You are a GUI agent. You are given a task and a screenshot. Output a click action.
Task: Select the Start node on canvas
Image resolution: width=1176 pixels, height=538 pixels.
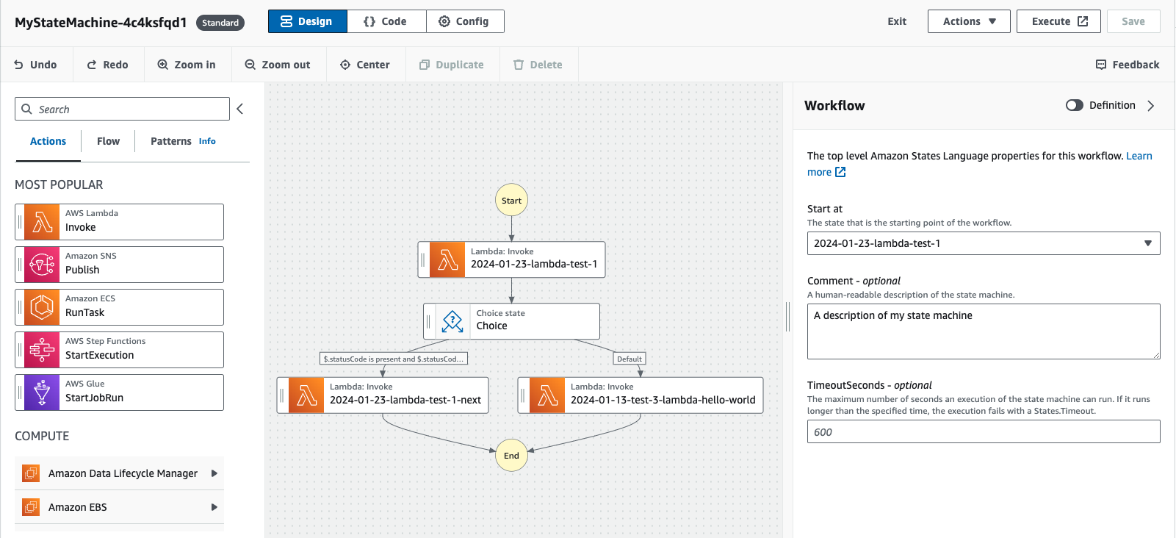tap(512, 200)
